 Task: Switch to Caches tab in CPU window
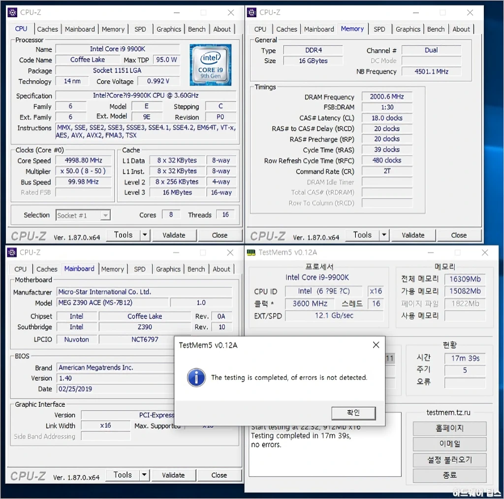pyautogui.click(x=47, y=29)
